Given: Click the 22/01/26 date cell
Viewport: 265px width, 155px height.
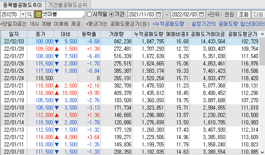Looking at the screenshot, I should coord(14,63).
